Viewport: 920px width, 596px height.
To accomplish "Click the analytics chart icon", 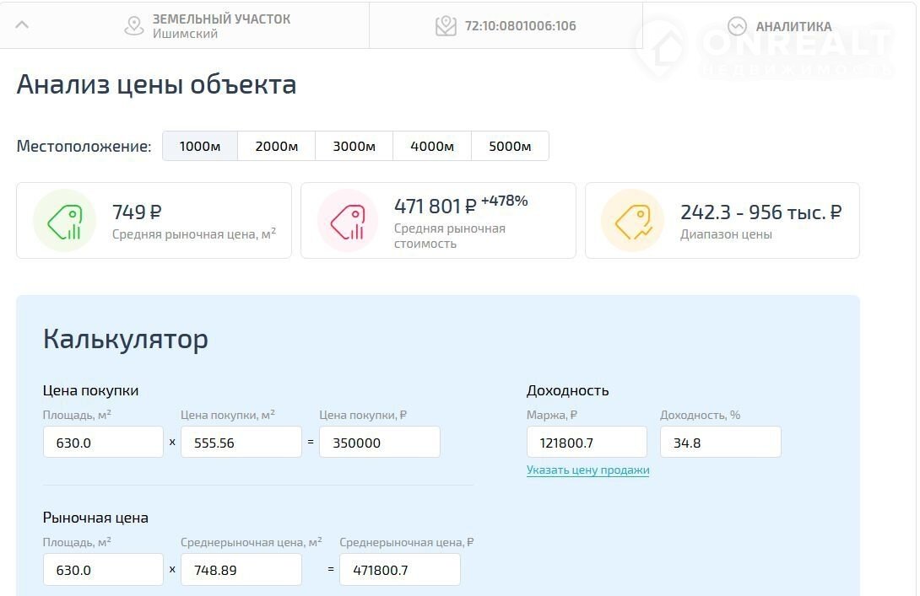I will 738,26.
